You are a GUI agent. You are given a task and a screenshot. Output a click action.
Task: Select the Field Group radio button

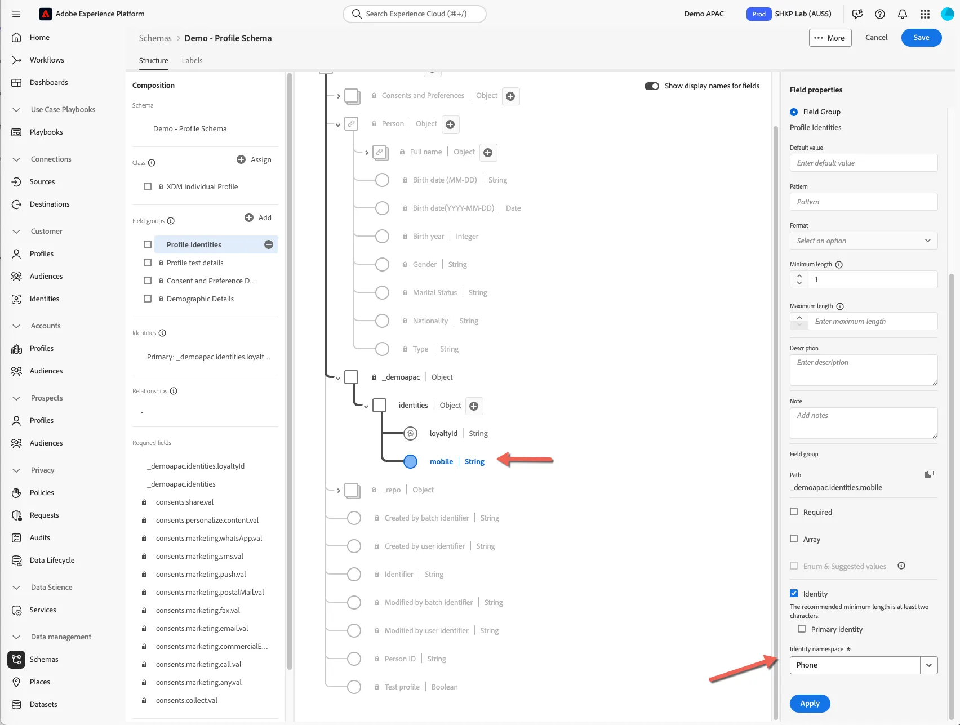pos(794,112)
